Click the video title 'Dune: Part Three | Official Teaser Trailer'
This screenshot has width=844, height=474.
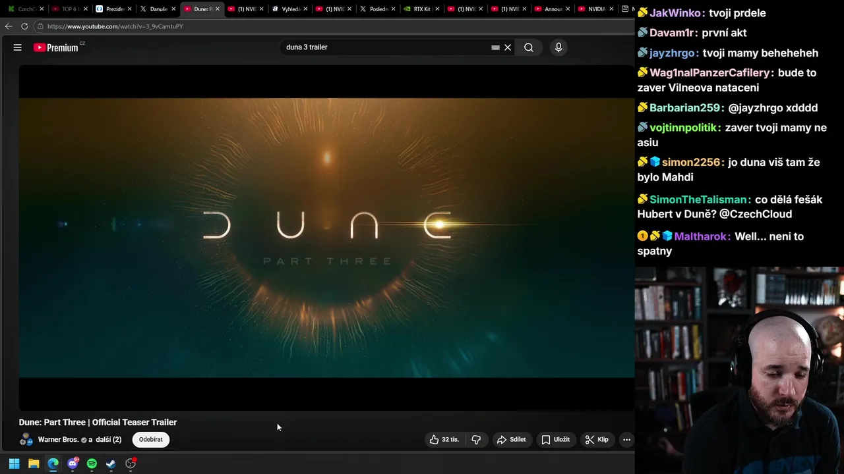98,422
